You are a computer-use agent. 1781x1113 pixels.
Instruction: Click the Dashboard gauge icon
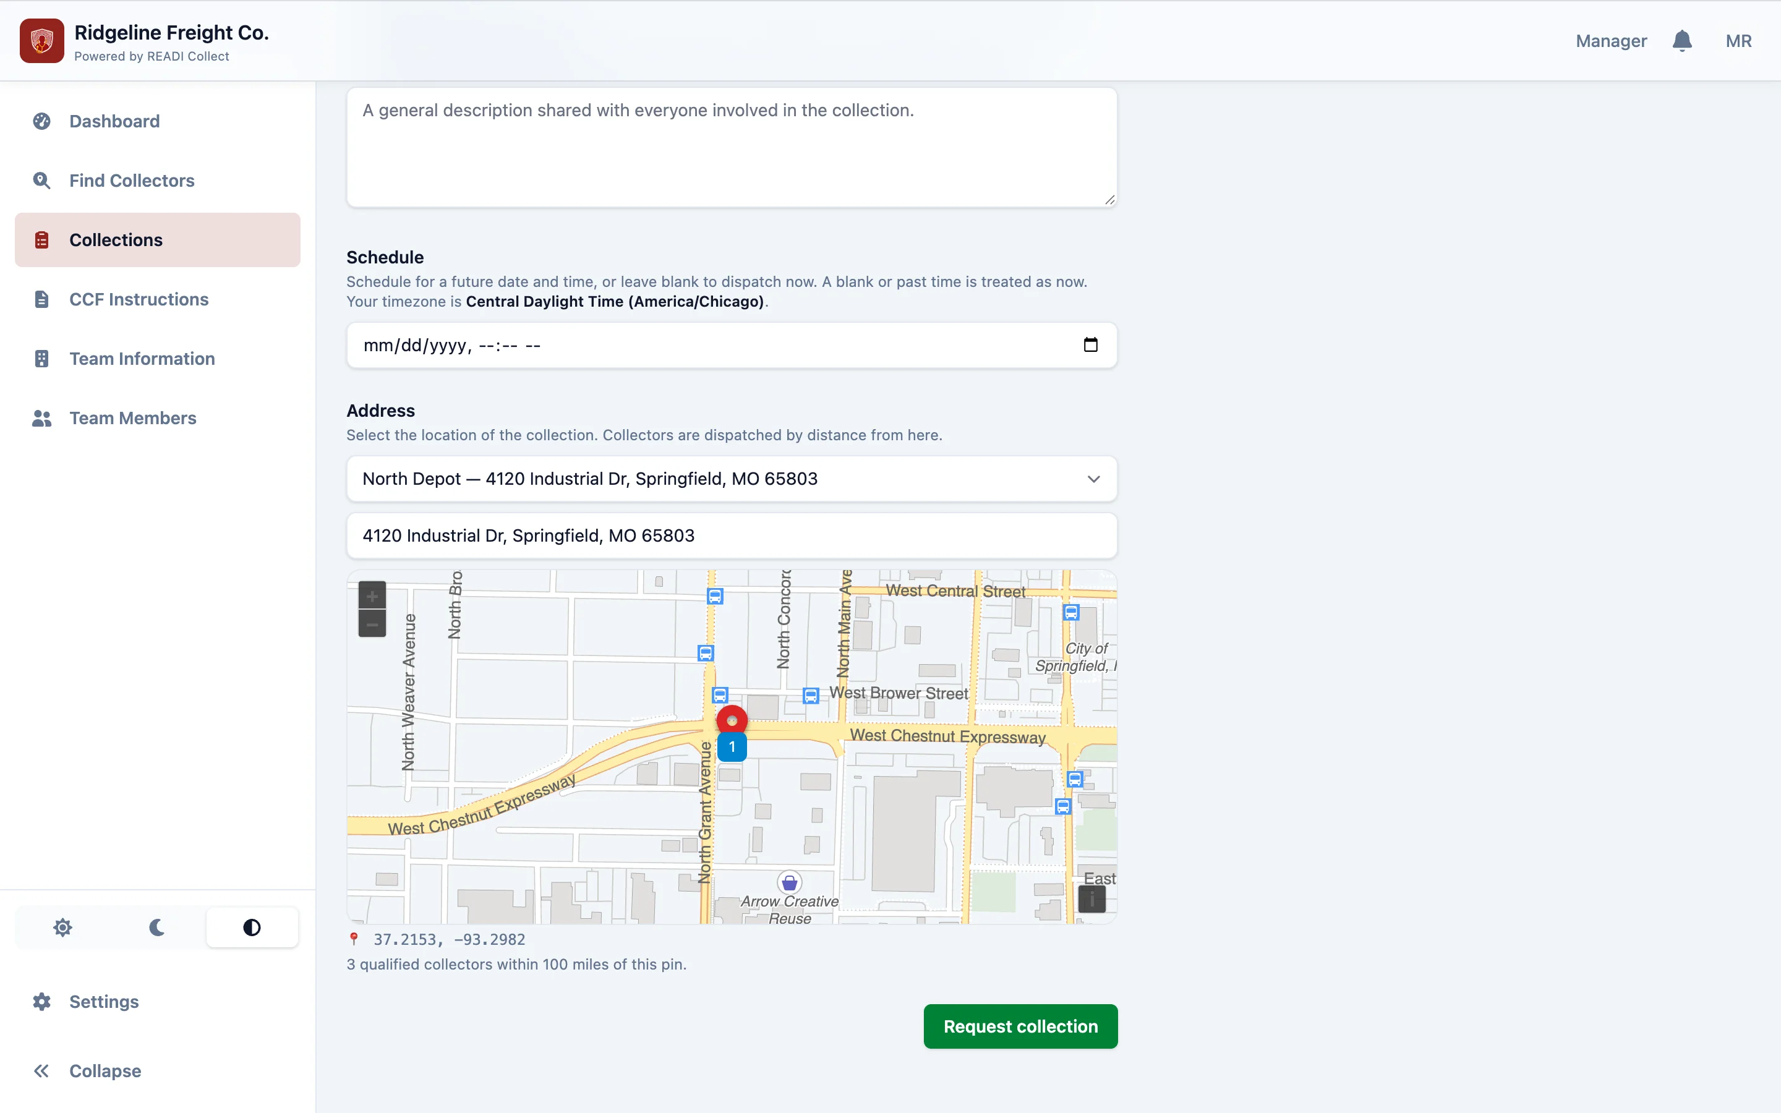[x=42, y=121]
